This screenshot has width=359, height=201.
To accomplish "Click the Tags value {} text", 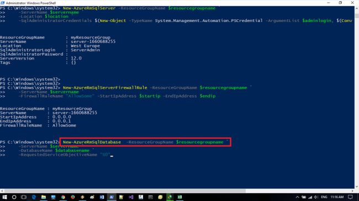I will point(73,62).
